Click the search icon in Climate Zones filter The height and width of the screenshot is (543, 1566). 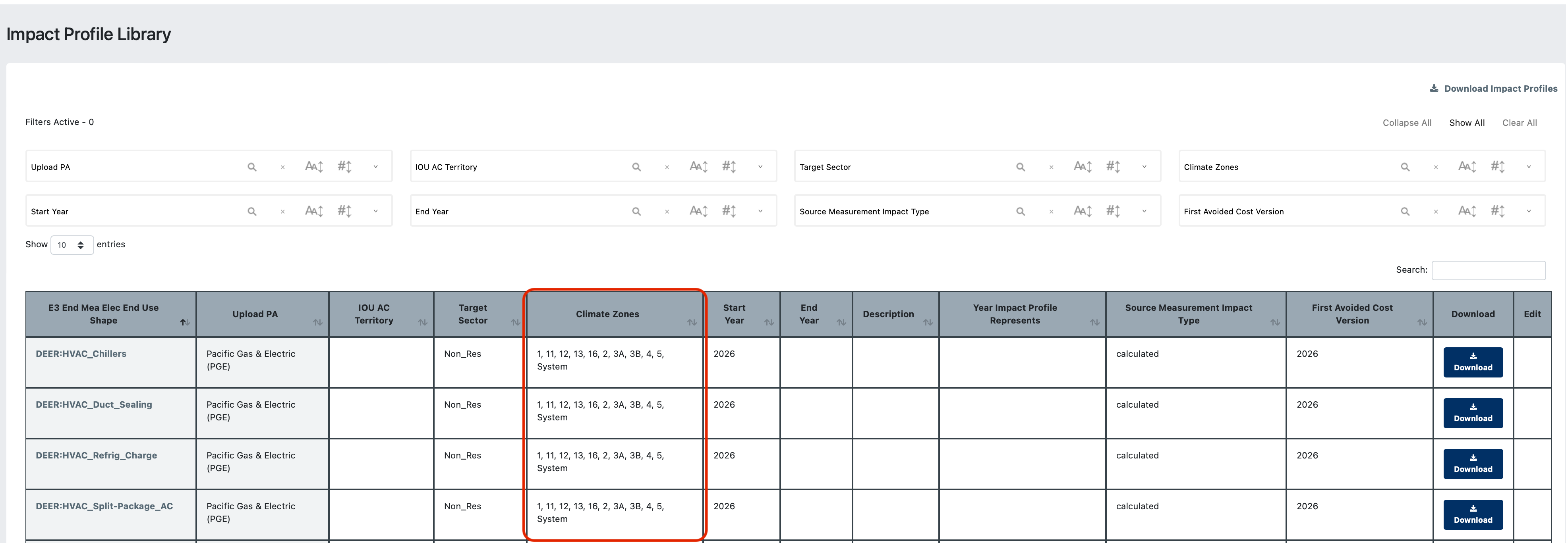1405,167
